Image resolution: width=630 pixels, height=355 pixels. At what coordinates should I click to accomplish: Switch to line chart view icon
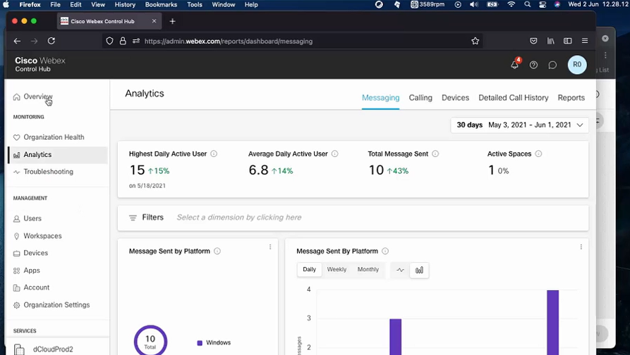[x=400, y=270]
